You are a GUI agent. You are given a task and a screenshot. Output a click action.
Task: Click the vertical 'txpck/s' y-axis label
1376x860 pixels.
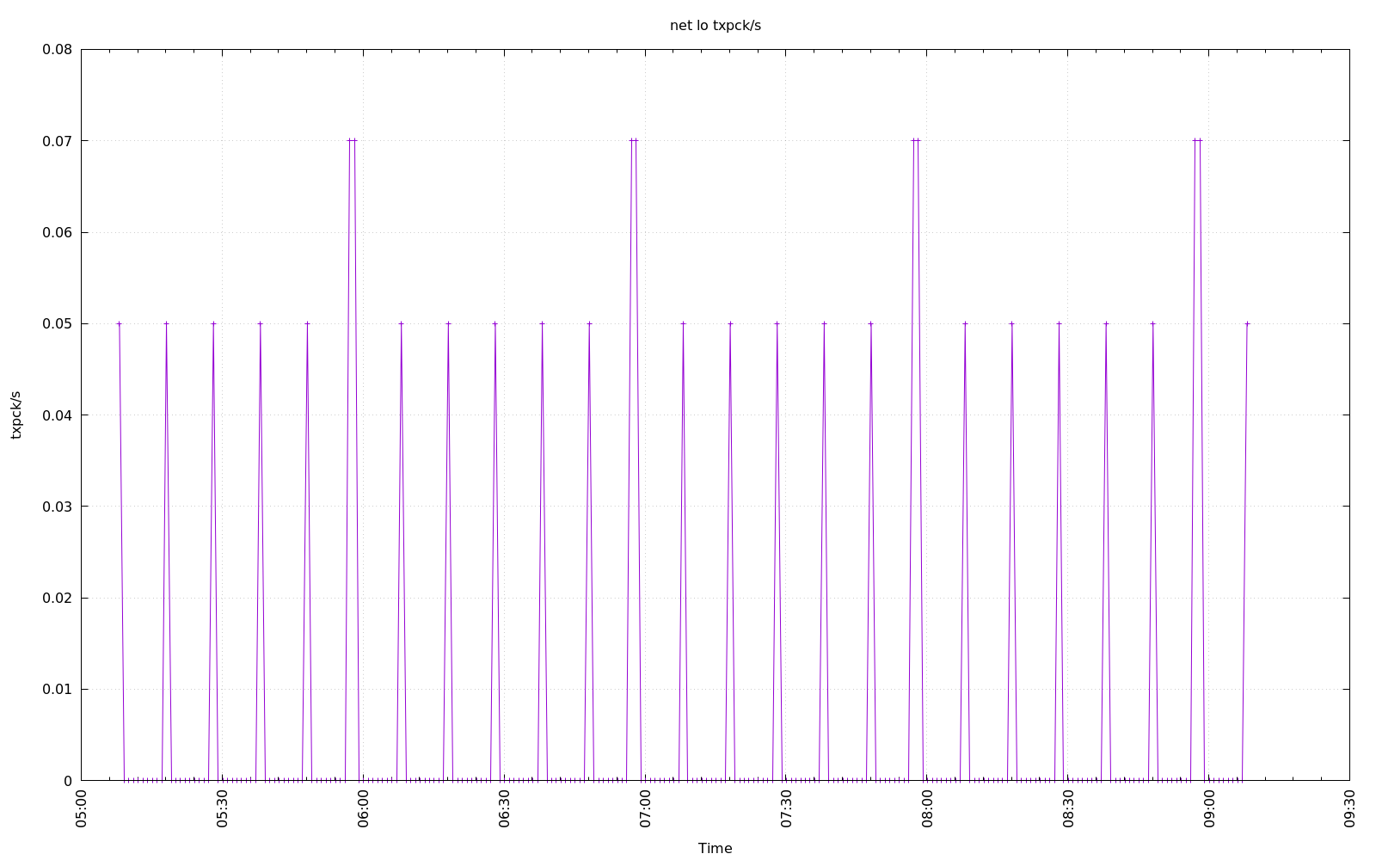coord(15,415)
